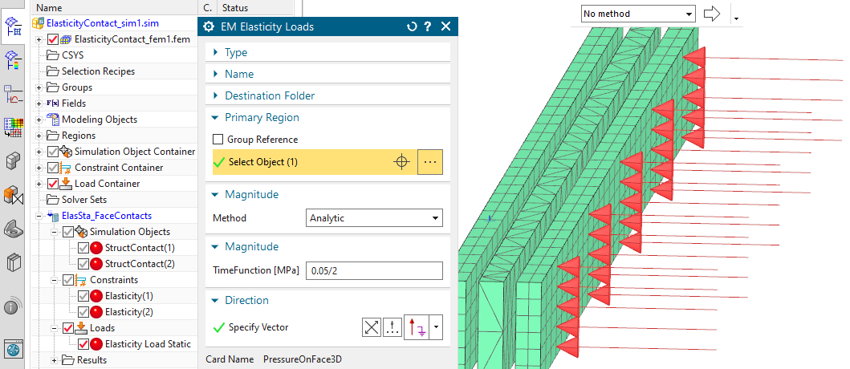Click the right arrow icon next to No method
The width and height of the screenshot is (850, 369).
point(711,14)
